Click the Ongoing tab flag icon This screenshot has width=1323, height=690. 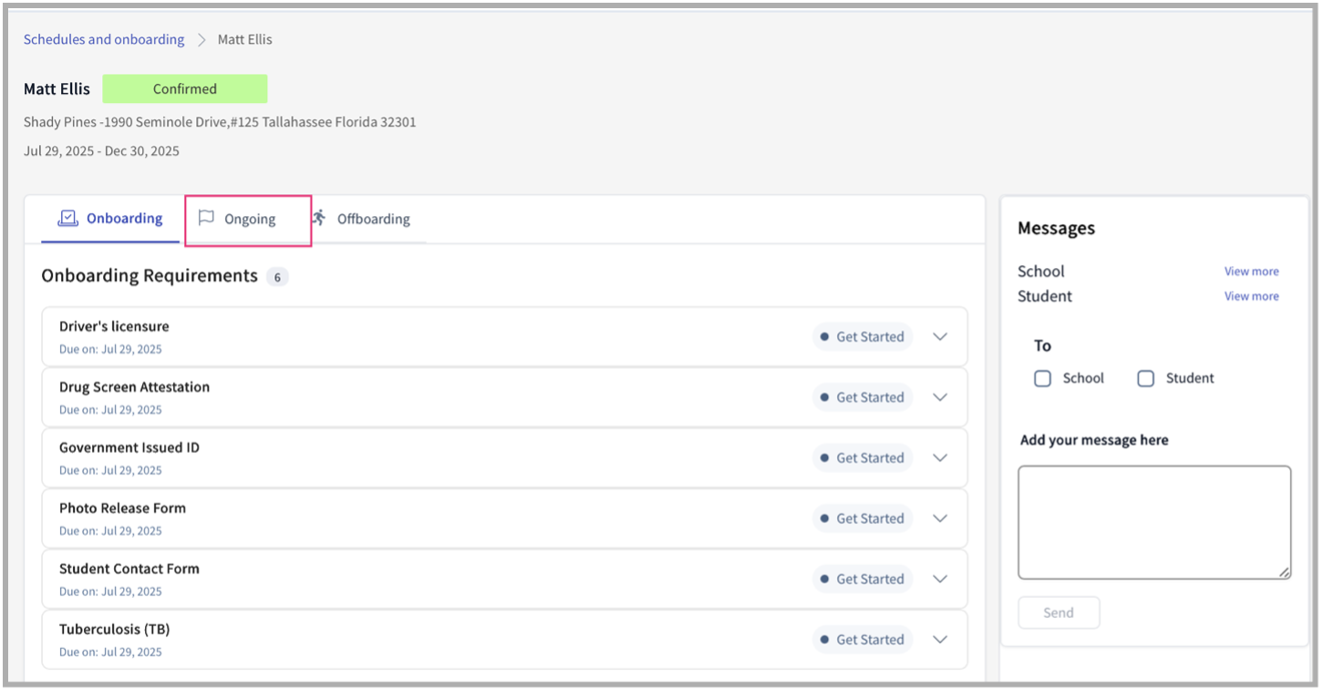207,219
